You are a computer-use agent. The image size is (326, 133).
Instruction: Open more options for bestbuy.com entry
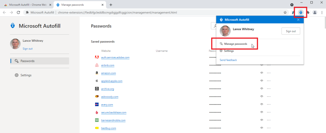click(x=269, y=128)
